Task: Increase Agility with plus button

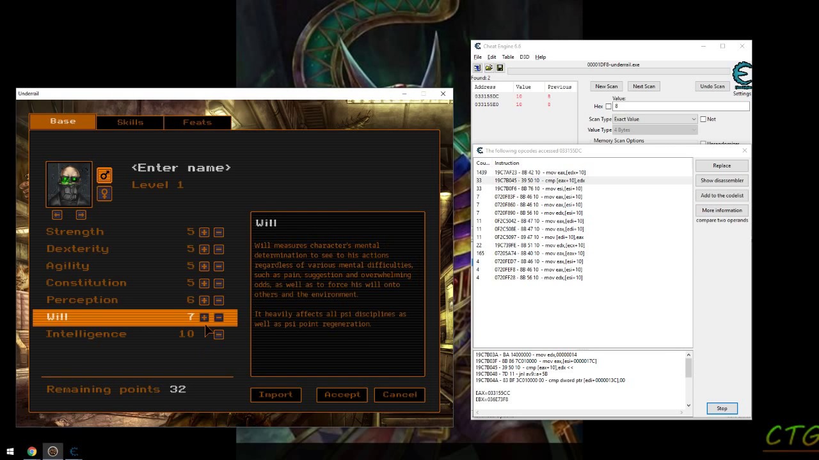Action: click(x=204, y=266)
